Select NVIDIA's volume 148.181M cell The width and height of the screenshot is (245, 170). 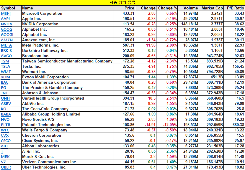[x=188, y=24]
